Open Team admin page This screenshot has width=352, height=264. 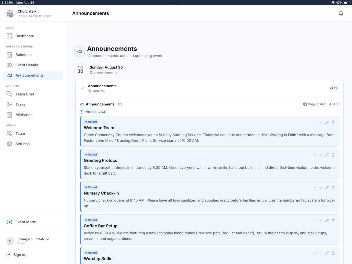(33, 134)
